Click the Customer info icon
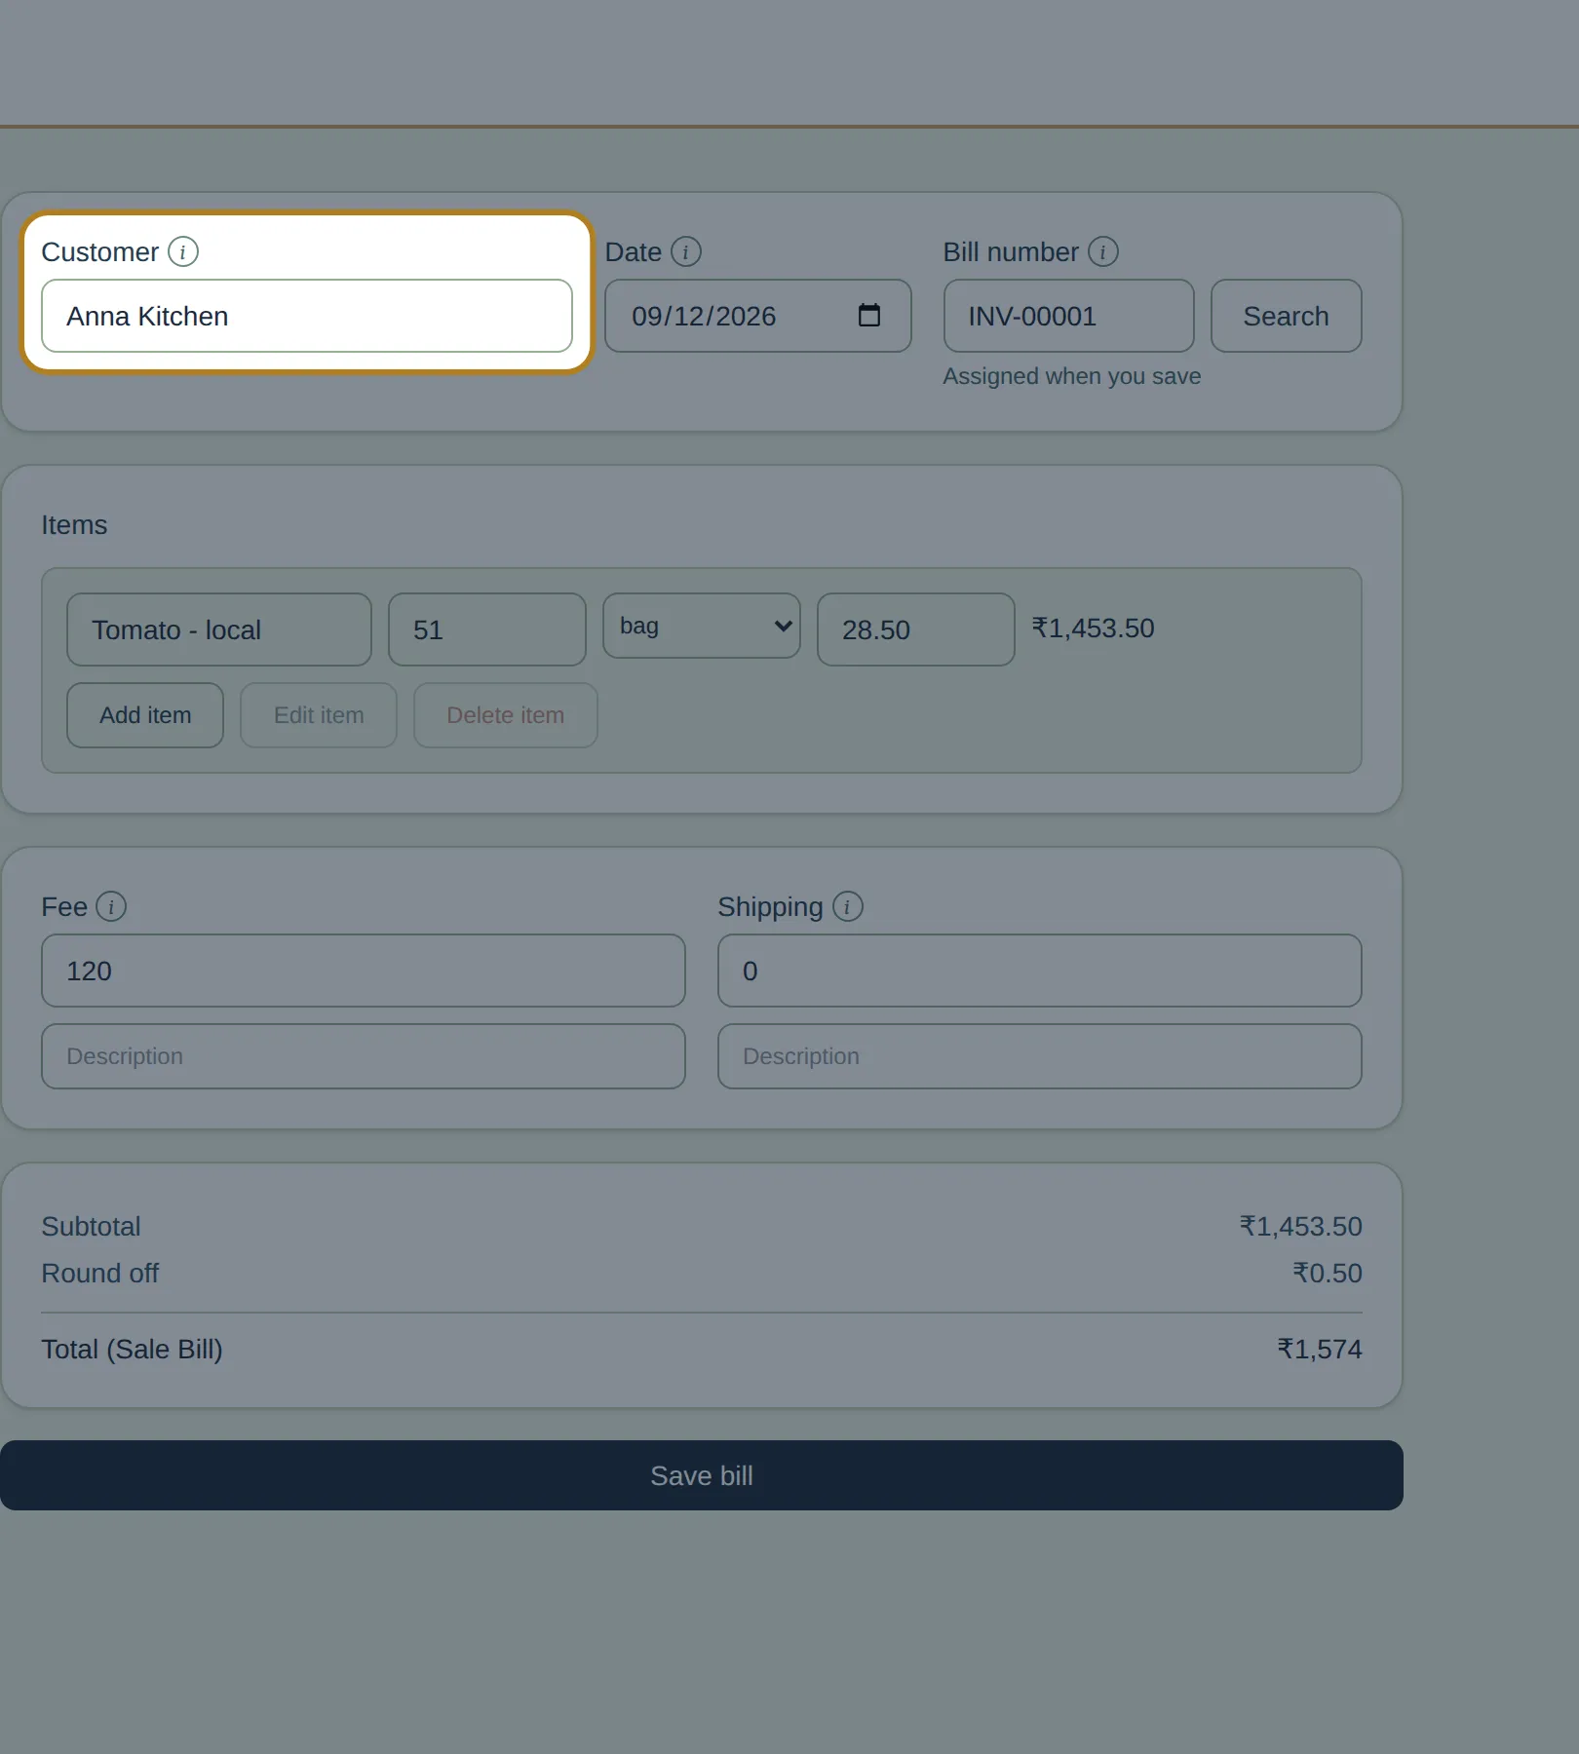The width and height of the screenshot is (1579, 1754). [x=183, y=251]
